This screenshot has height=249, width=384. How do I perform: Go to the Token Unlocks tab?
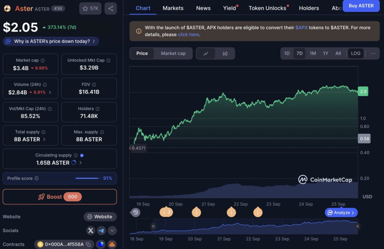[267, 8]
